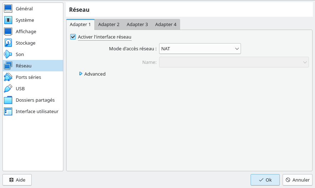Uncheck Activer l'interface réseau checkbox
The image size is (315, 188).
click(x=73, y=37)
